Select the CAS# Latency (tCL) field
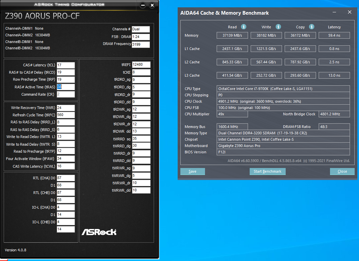The height and width of the screenshot is (261, 359). [x=66, y=65]
